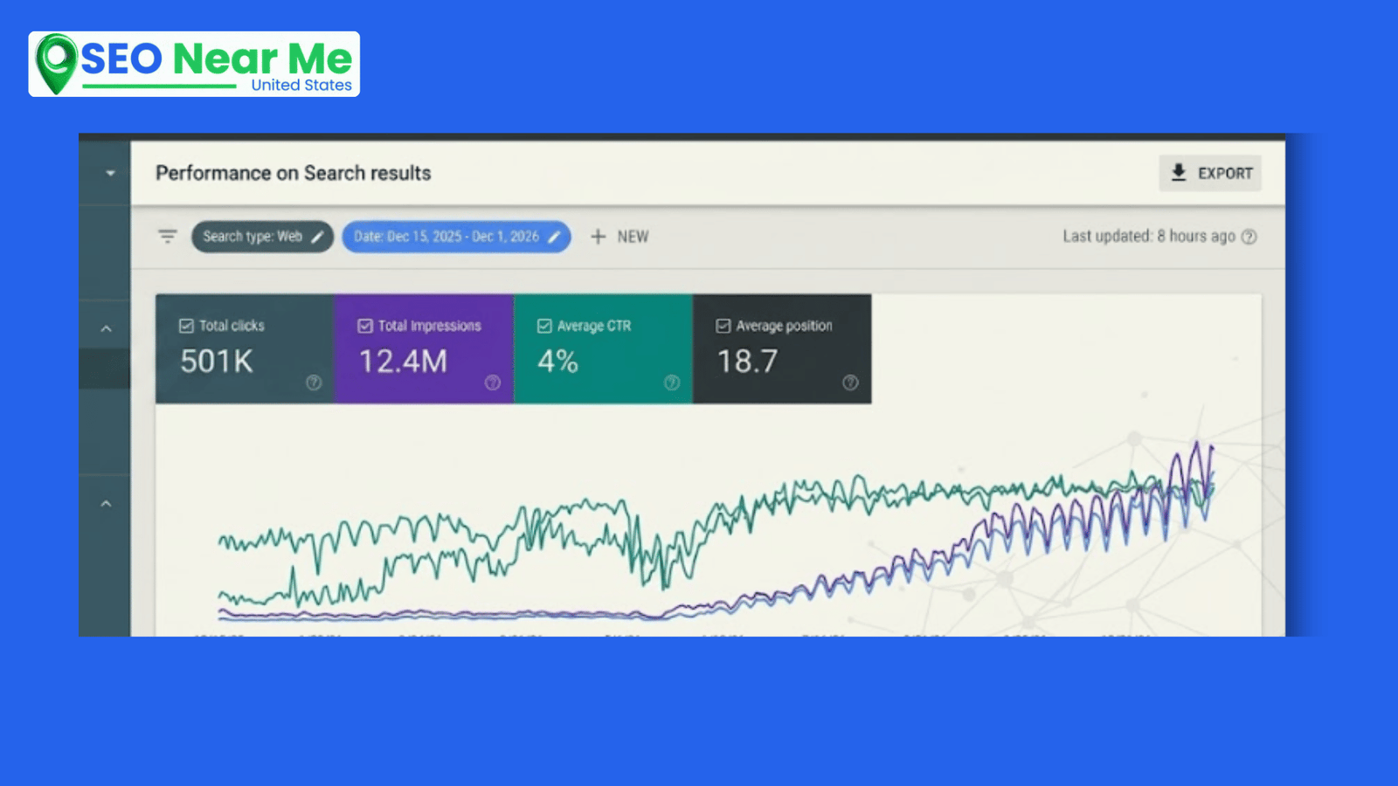Open the help icon on Total impressions card
This screenshot has width=1398, height=786.
[493, 383]
